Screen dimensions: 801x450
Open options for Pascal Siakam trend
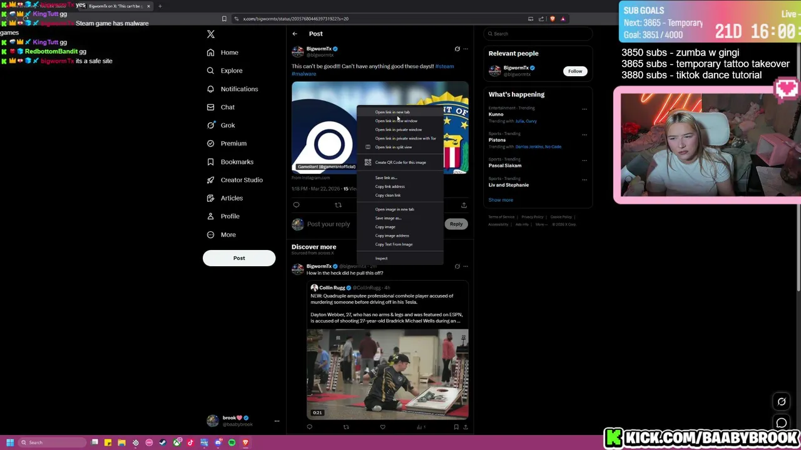(584, 160)
